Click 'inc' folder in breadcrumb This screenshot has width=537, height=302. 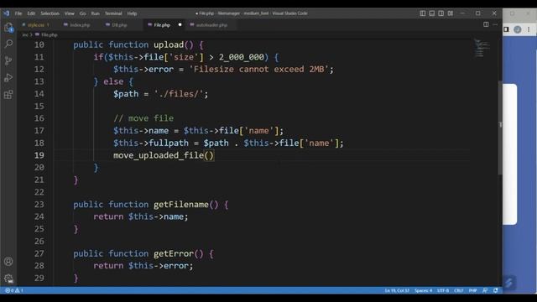[x=25, y=34]
